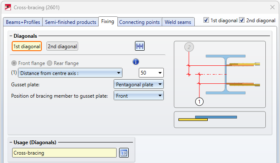This screenshot has height=163, width=280.
Task: Select the Rear flange radio button
Action: click(49, 63)
